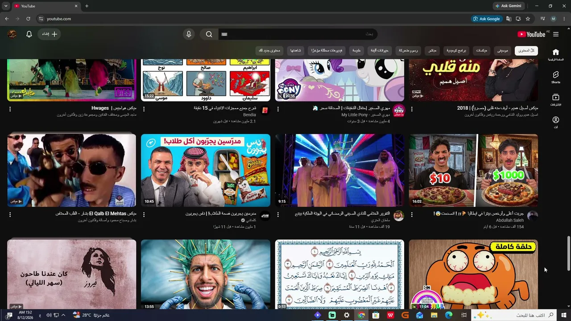This screenshot has height=321, width=571.
Task: Go back with Chrome's back arrow
Action: (x=7, y=19)
